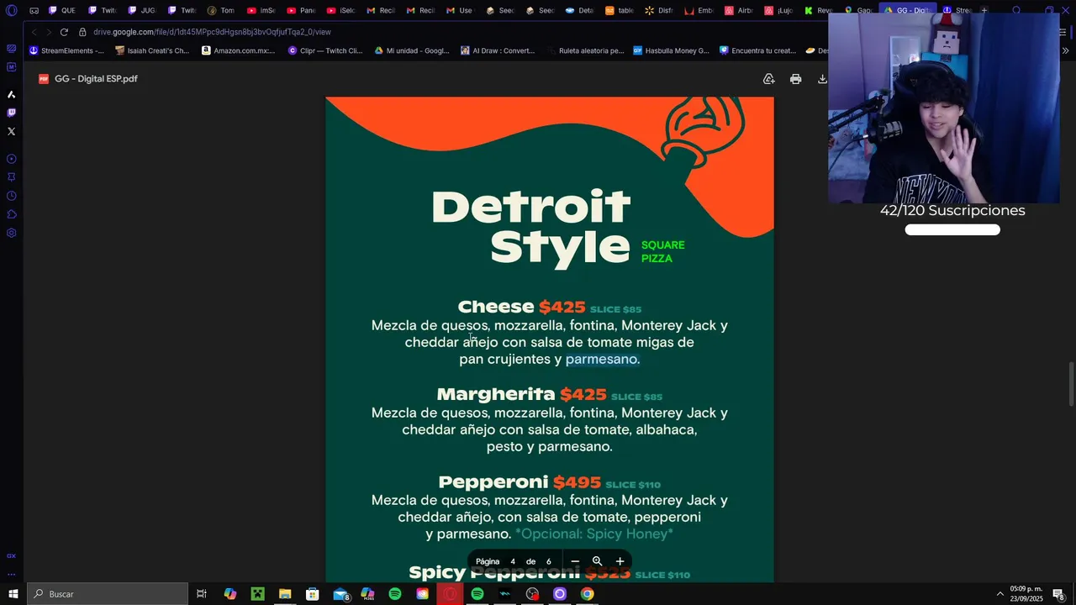Open Clipr — Twitch Cli bookmark

click(325, 50)
